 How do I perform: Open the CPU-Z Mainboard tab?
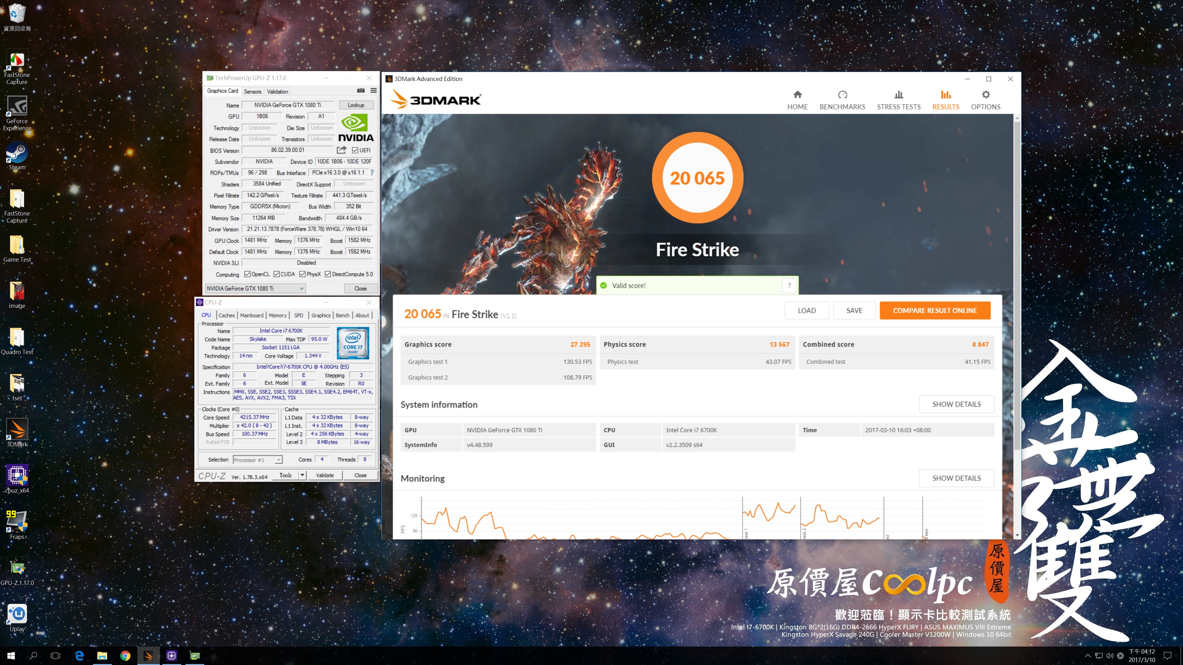pos(252,315)
